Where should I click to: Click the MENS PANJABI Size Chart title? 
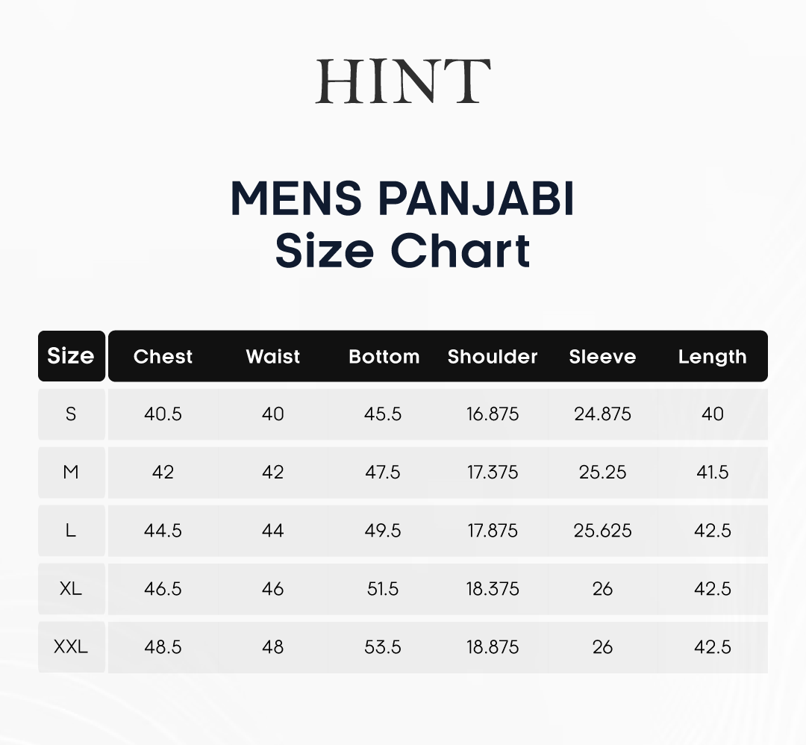pos(402,225)
